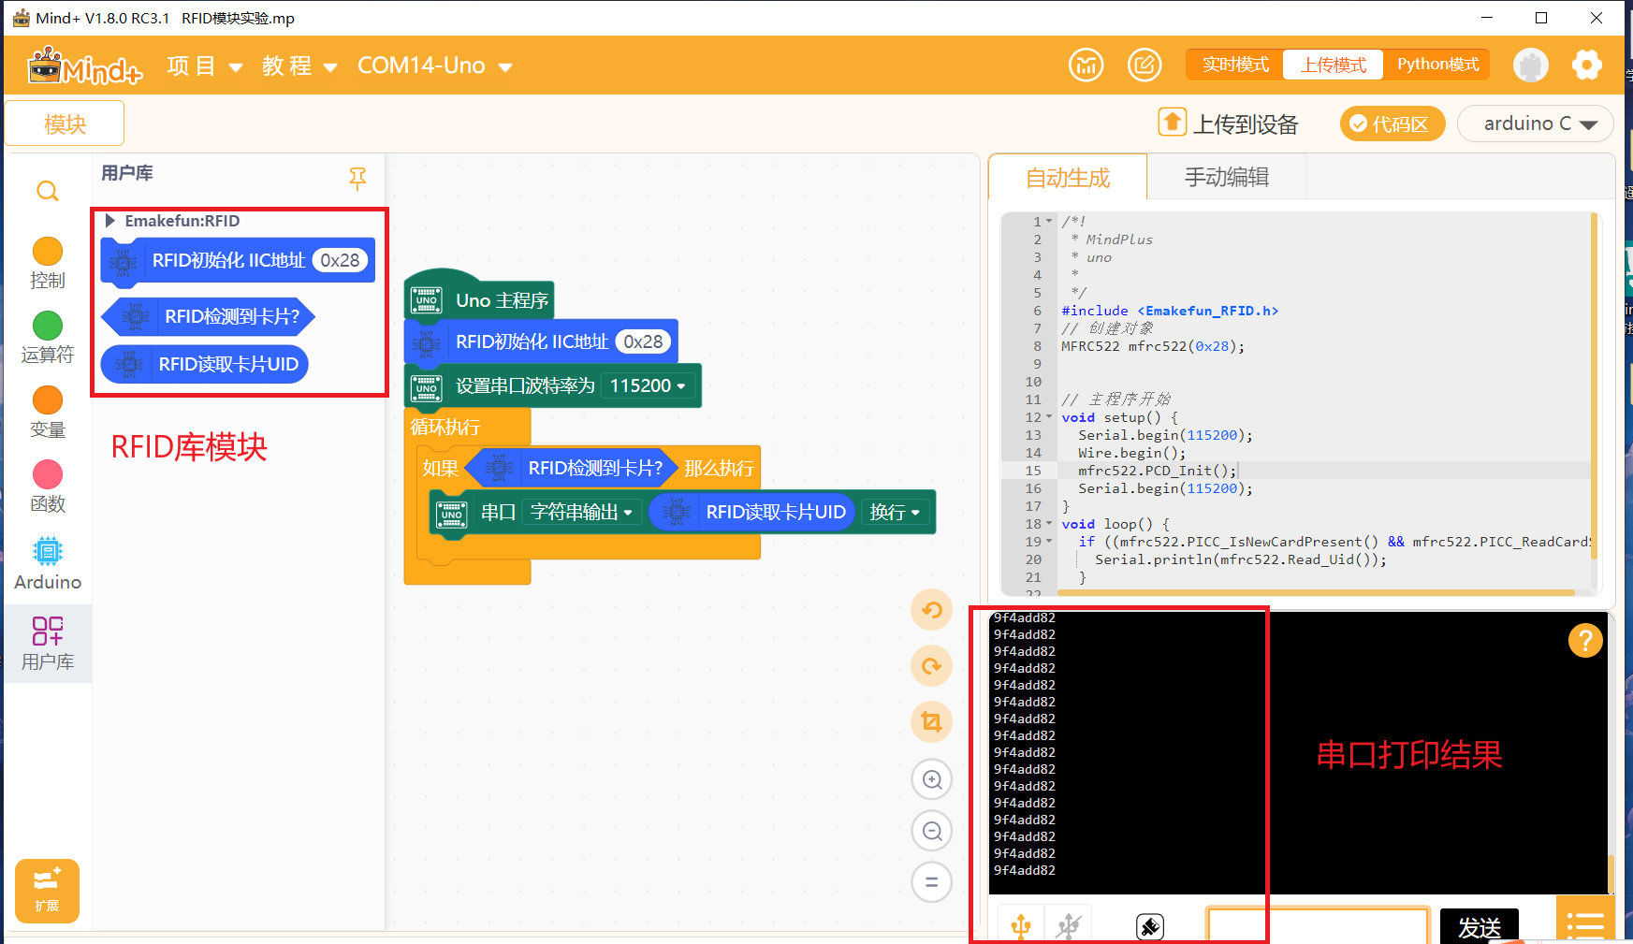Collapse the Emakefun:RFID category
The image size is (1633, 944).
[110, 221]
